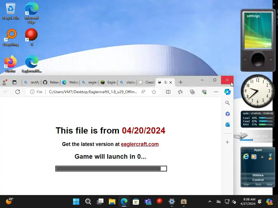Image resolution: width=278 pixels, height=208 pixels.
Task: Expand Utilities group in launcher gadget
Action: pos(258,175)
